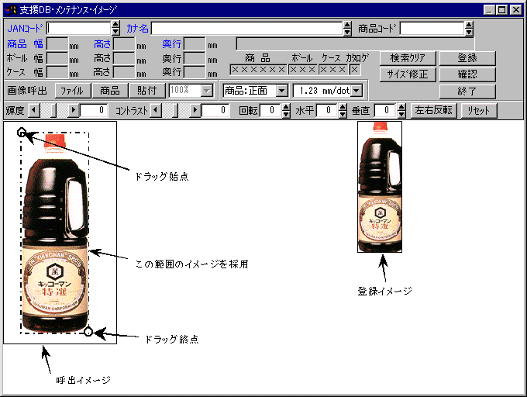Click the 検索クリア button
The width and height of the screenshot is (527, 397).
tap(408, 58)
